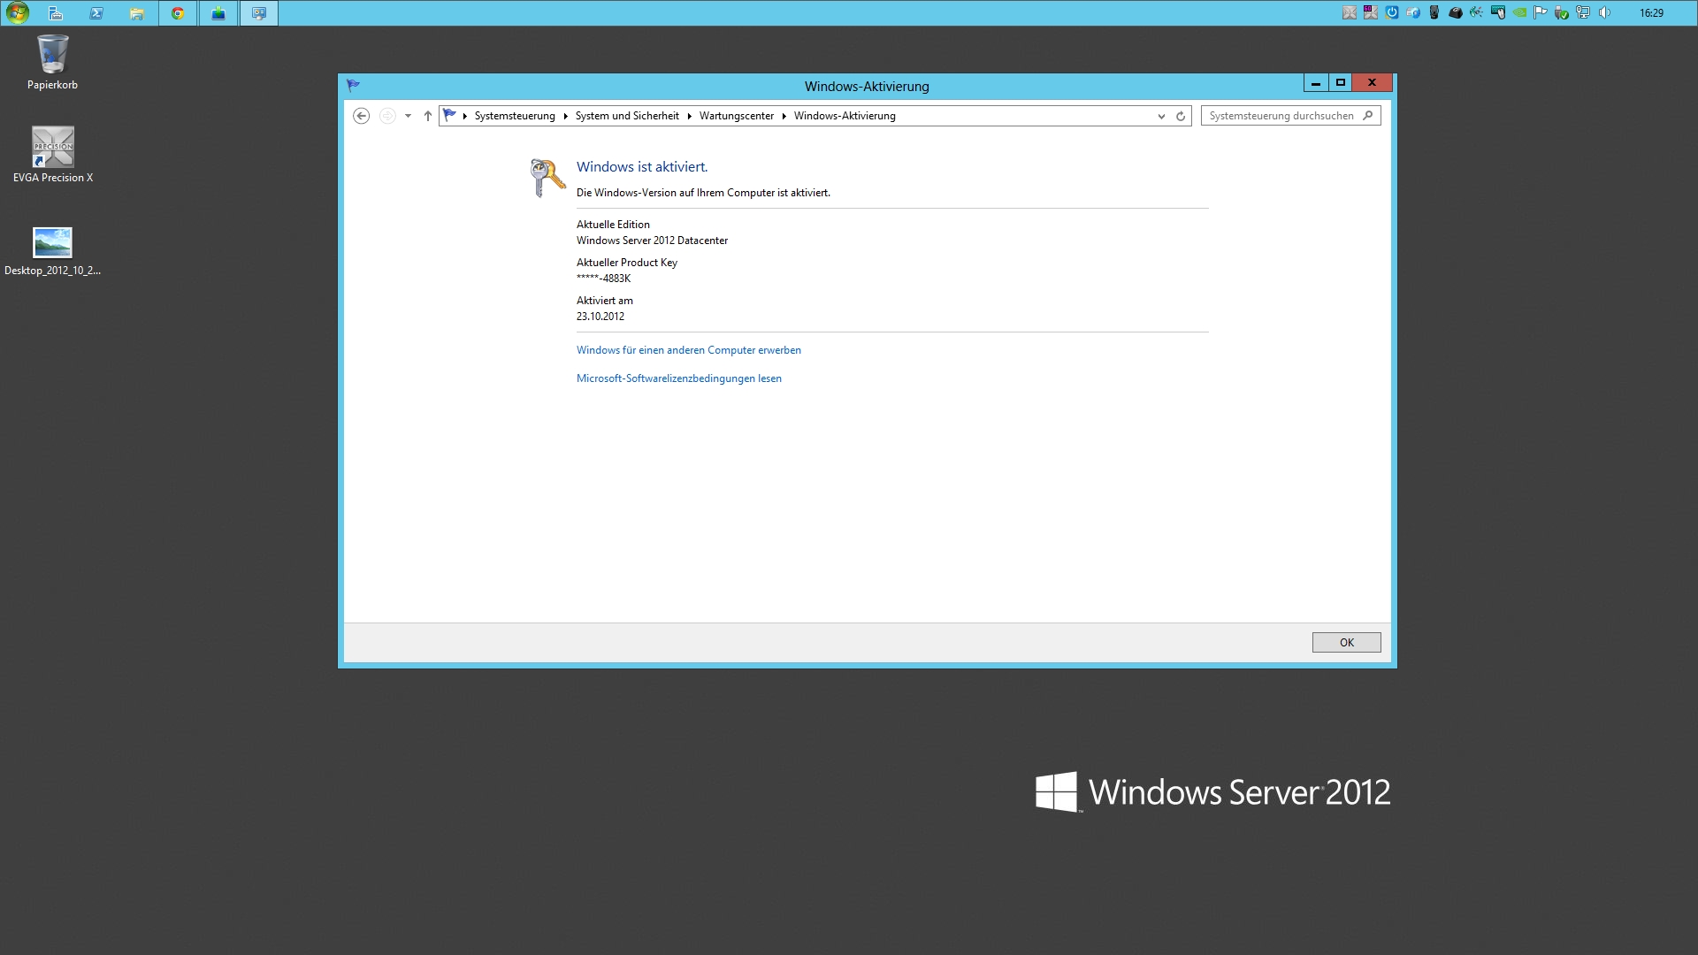Click the back navigation arrow
Image resolution: width=1698 pixels, height=955 pixels.
point(361,116)
